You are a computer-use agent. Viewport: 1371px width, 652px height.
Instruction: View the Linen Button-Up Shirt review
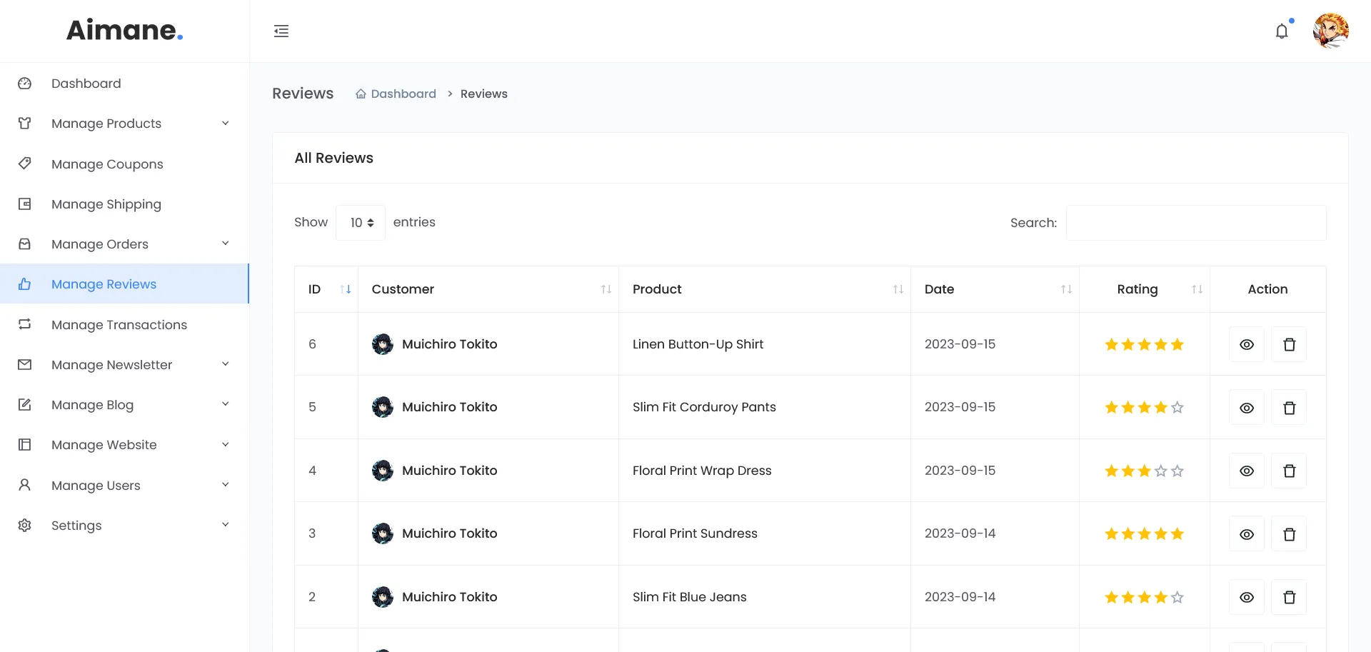[1247, 344]
